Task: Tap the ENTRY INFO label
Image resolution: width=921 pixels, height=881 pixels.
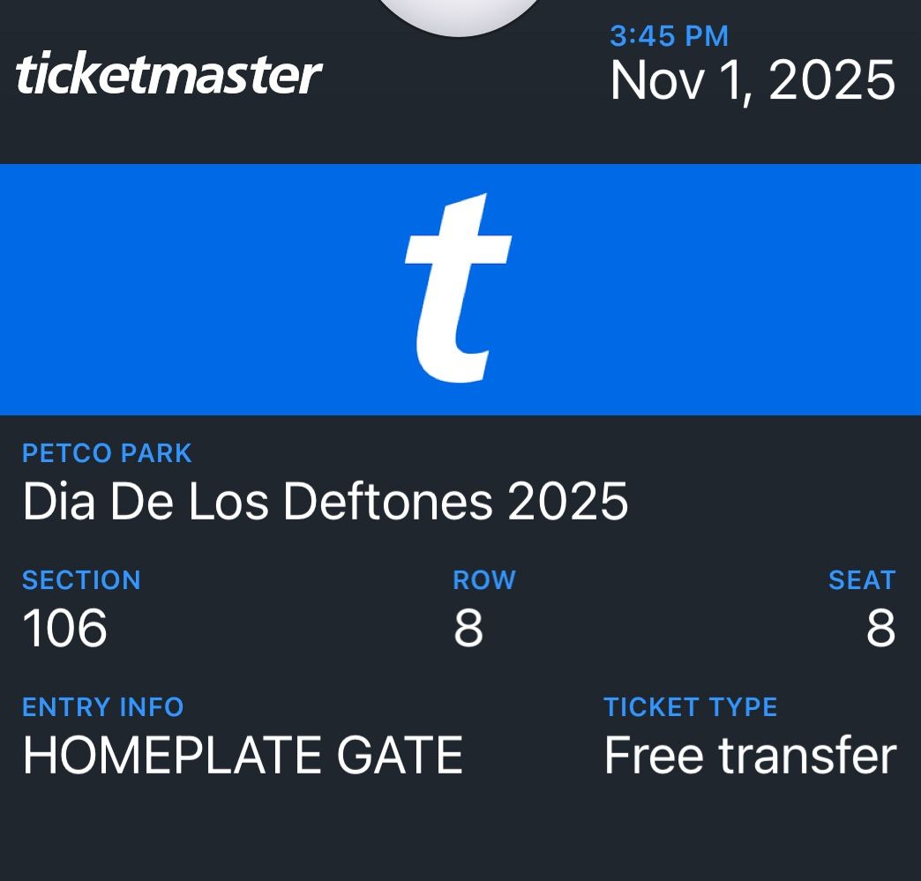Action: tap(102, 707)
